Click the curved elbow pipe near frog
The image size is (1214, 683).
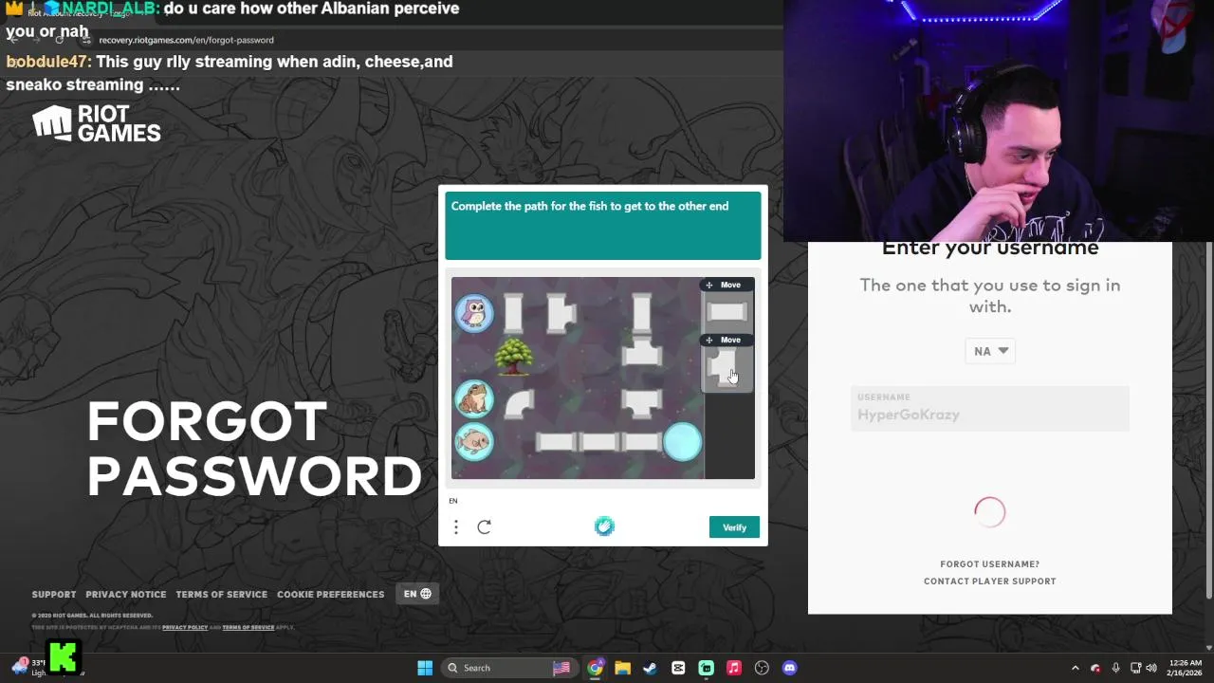click(x=519, y=402)
